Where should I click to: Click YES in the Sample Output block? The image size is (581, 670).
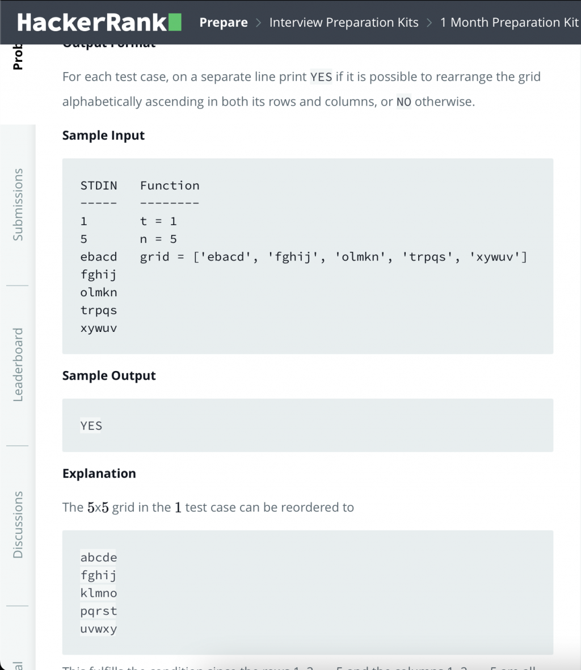pos(91,425)
